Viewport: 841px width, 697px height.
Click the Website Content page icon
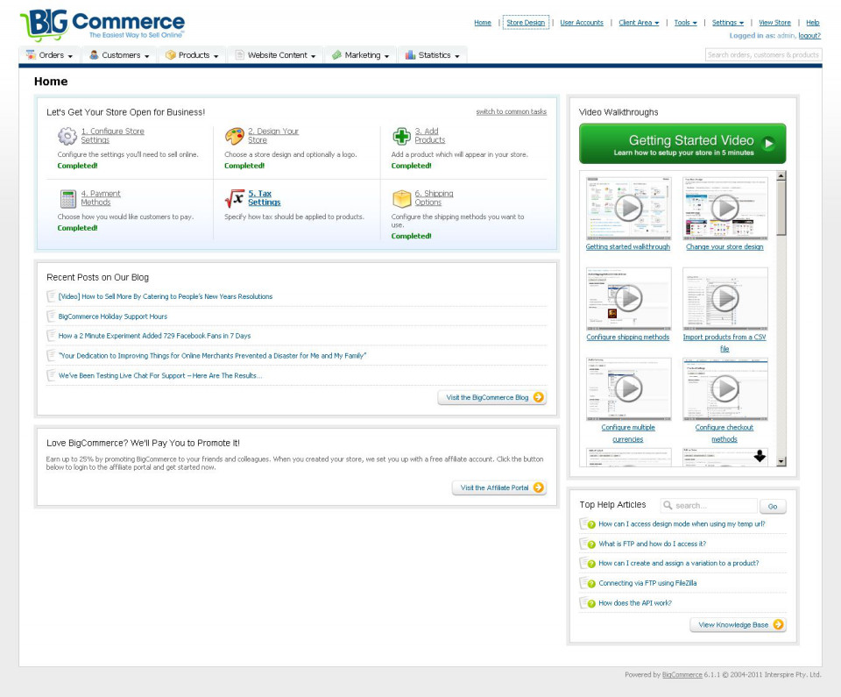(240, 54)
